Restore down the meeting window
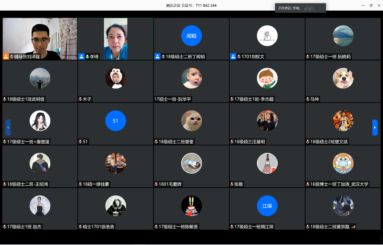 tap(371, 5)
